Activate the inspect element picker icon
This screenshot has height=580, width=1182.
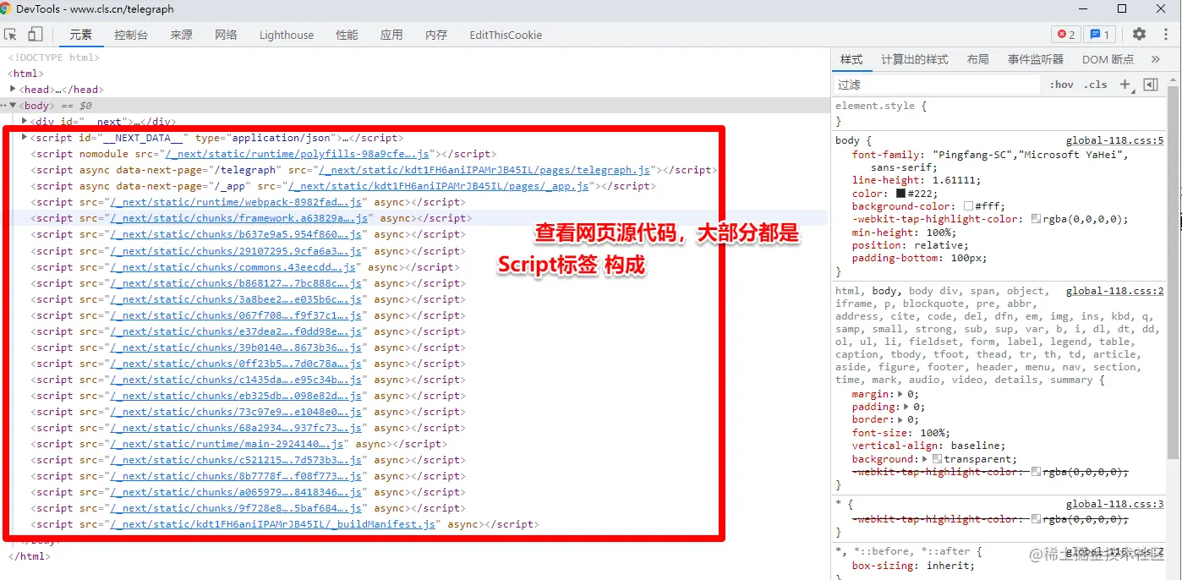[x=11, y=35]
